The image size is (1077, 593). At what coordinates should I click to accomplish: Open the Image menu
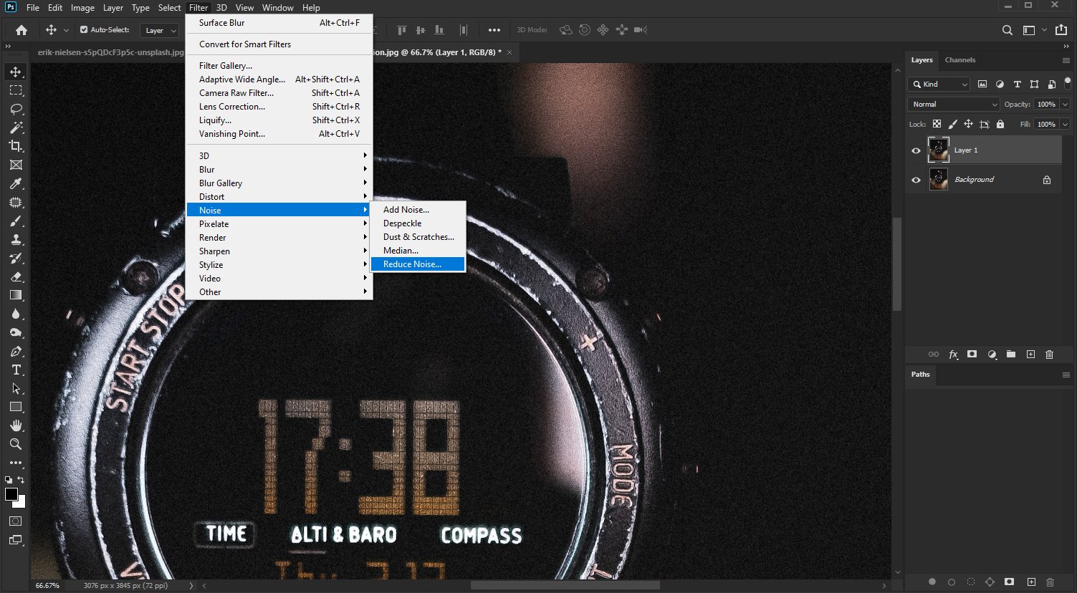pyautogui.click(x=82, y=8)
